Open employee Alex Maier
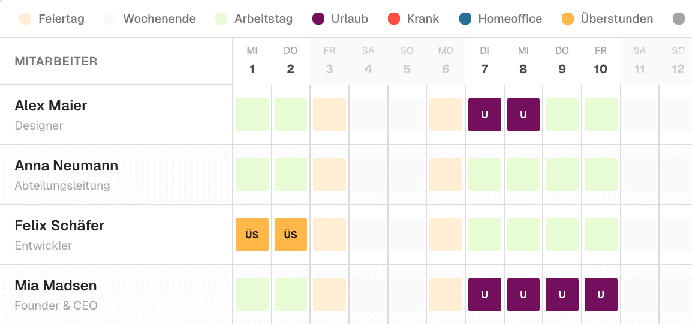692x324 pixels. (x=51, y=106)
